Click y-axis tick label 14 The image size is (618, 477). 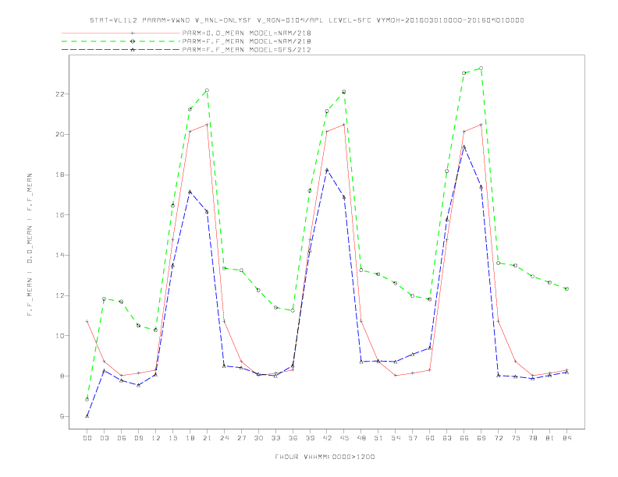click(60, 255)
